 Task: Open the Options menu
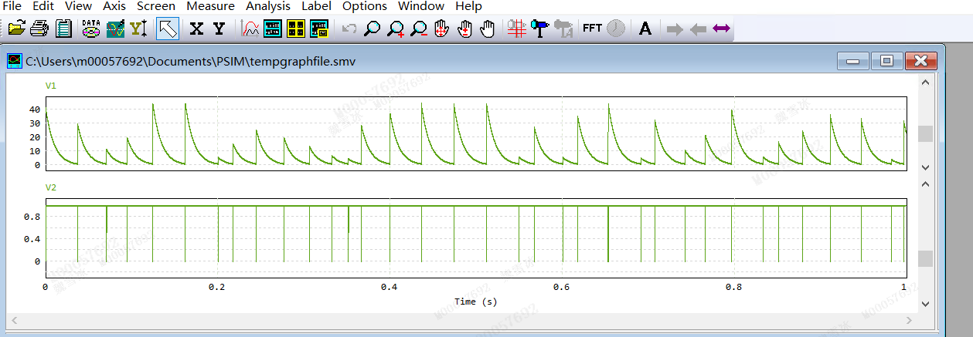[x=365, y=6]
